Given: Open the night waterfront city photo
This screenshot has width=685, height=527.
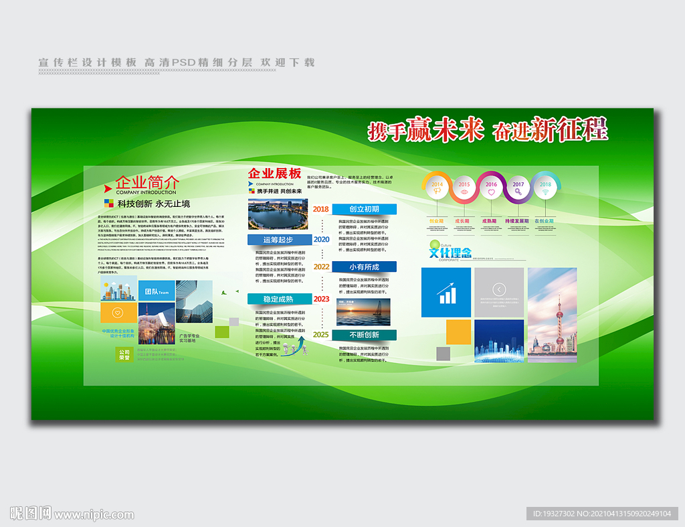Looking at the screenshot, I should point(157,323).
